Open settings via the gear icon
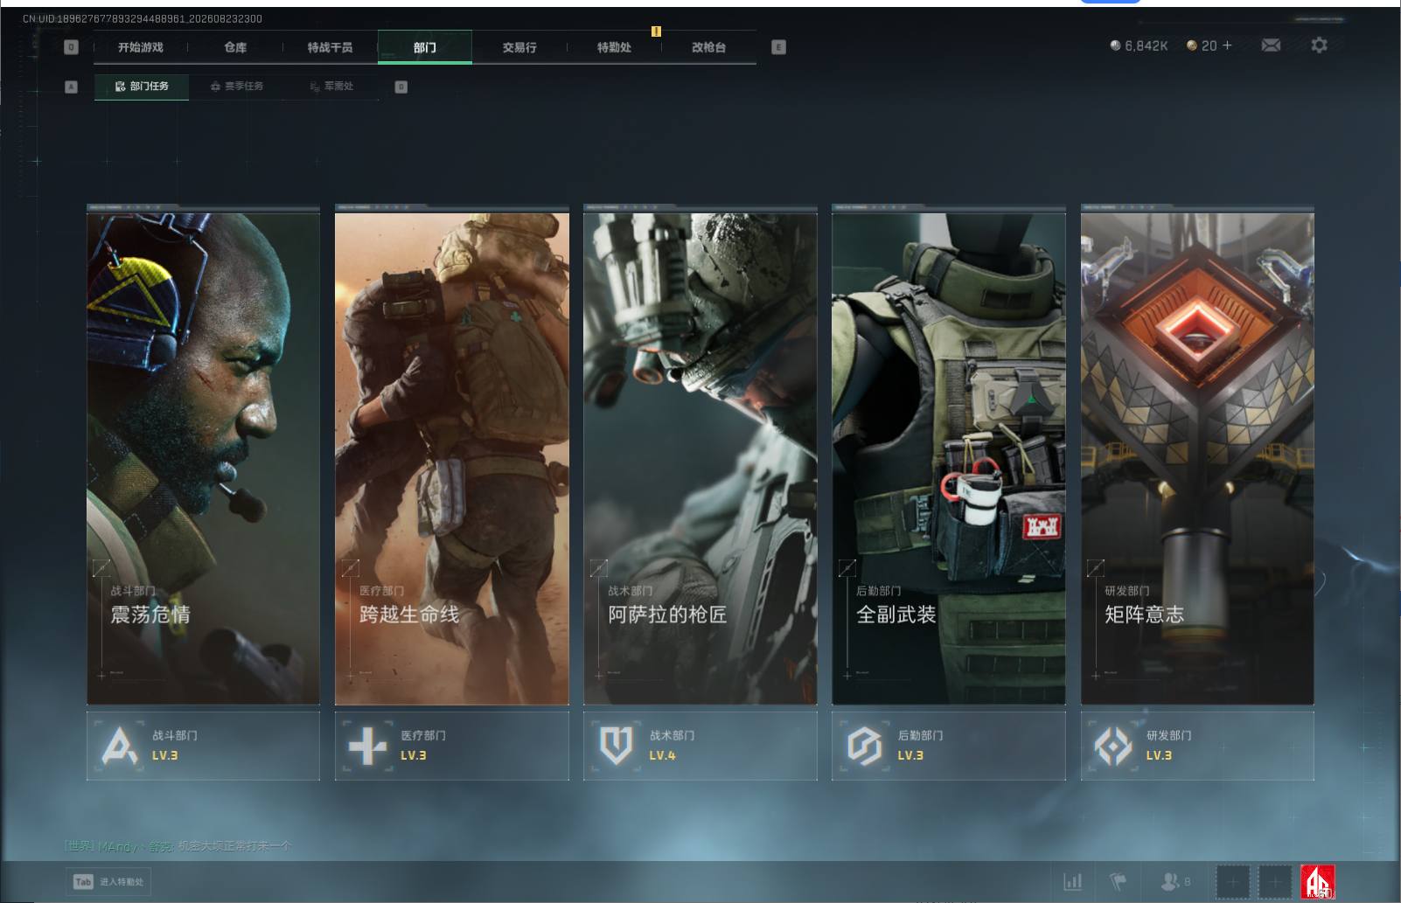Viewport: 1401px width, 903px height. pos(1319,45)
